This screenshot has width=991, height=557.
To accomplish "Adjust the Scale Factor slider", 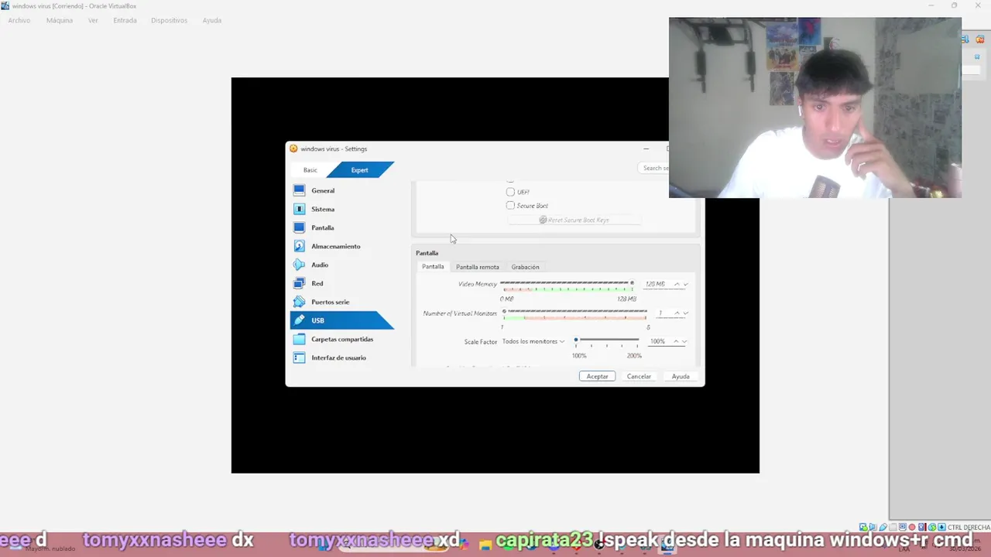I will tap(607, 341).
